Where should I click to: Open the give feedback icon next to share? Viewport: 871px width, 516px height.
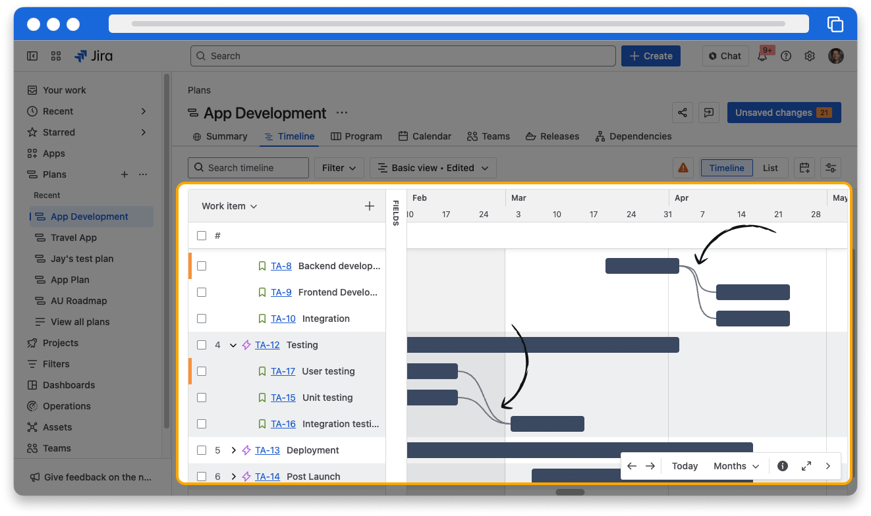click(x=709, y=113)
